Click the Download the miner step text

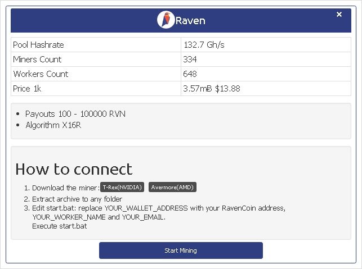click(x=66, y=188)
